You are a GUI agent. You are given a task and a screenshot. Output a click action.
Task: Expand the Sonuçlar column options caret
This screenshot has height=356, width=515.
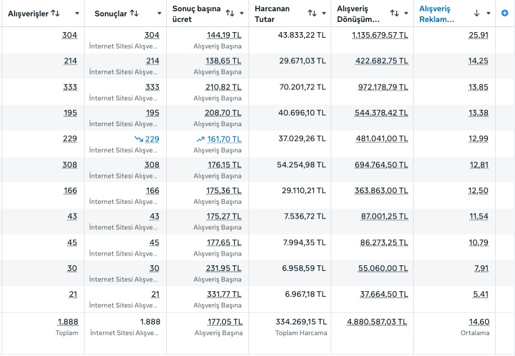[x=159, y=13]
